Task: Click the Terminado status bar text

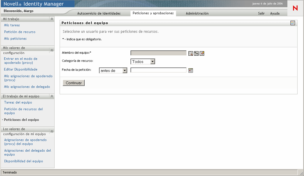Action: pyautogui.click(x=10, y=172)
